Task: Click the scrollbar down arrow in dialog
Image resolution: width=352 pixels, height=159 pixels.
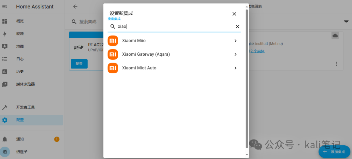Action: [247, 154]
